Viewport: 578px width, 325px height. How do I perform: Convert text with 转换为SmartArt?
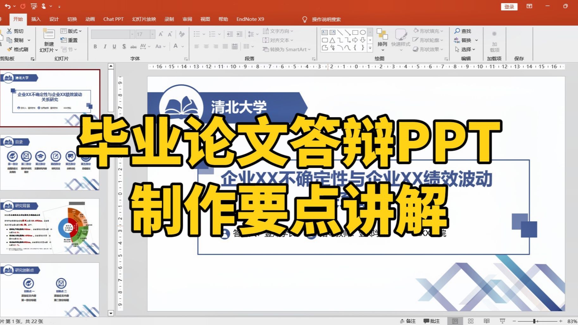(286, 49)
